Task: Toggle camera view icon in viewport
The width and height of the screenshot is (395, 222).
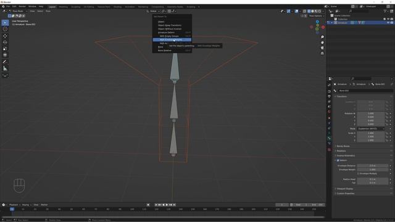Action: (322, 48)
